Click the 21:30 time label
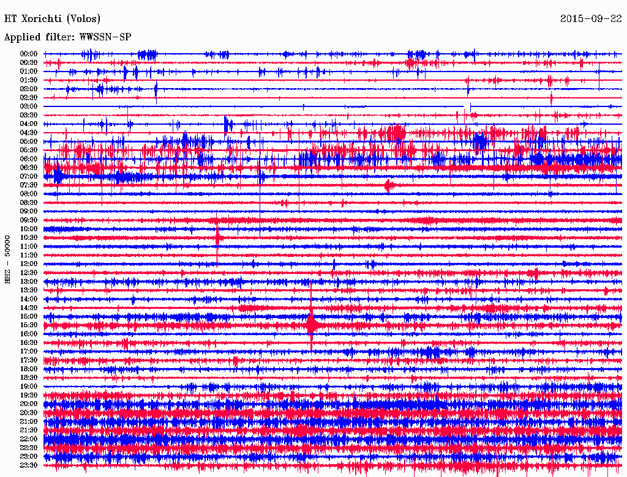 pyautogui.click(x=29, y=431)
